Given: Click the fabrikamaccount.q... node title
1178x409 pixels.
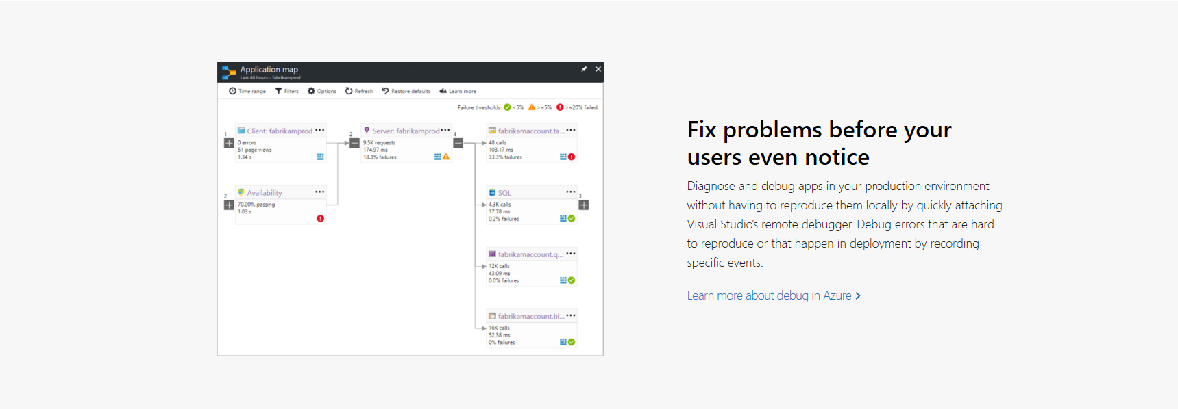Looking at the screenshot, I should pos(530,254).
